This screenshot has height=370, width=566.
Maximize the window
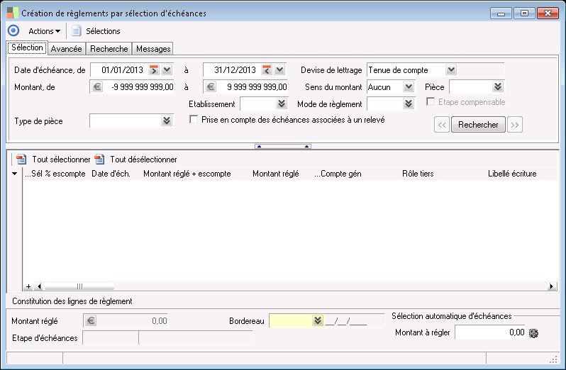[524, 13]
